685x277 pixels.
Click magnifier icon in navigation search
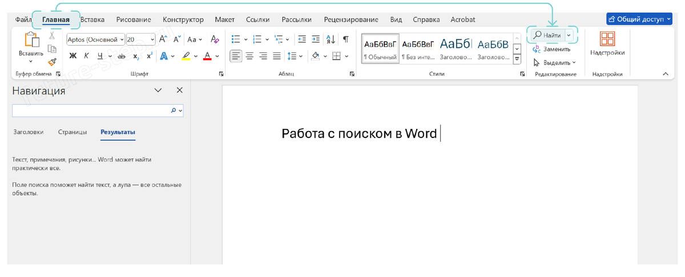click(x=174, y=111)
